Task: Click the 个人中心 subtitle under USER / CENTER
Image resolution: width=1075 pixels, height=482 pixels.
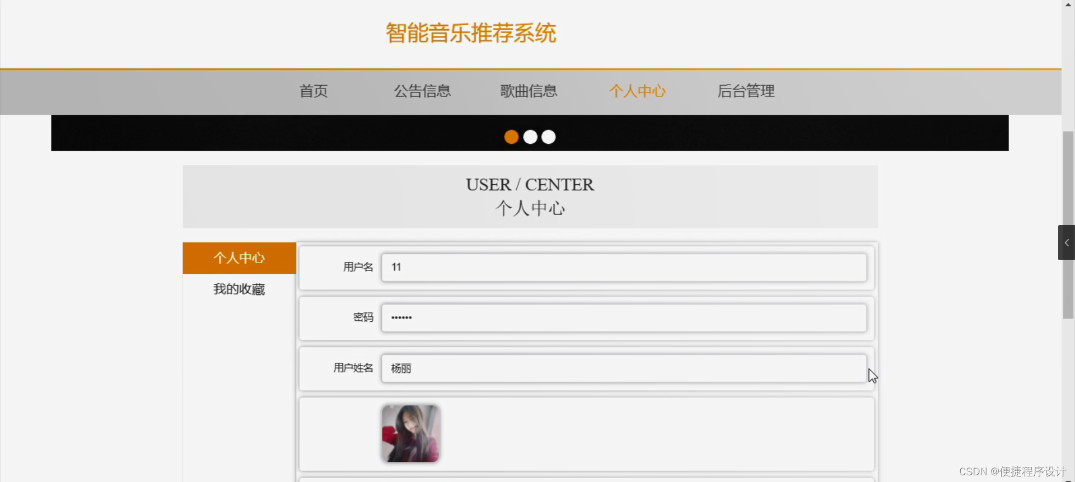Action: pyautogui.click(x=530, y=208)
